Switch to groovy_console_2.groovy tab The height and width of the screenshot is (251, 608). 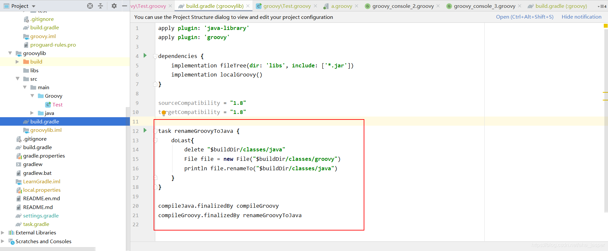403,6
